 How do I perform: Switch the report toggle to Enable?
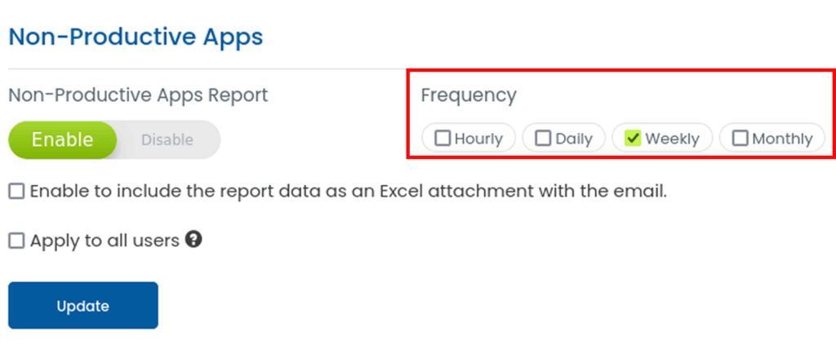63,139
